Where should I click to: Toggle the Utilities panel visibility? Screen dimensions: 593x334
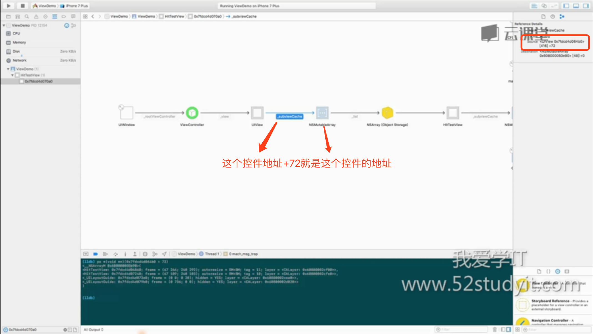tap(586, 6)
